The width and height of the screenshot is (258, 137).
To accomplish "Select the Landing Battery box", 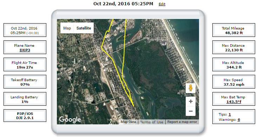I will (25, 99).
